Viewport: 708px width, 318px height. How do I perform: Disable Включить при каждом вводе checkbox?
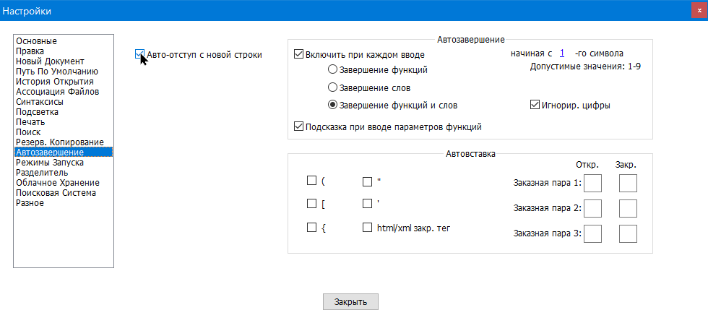click(x=299, y=54)
